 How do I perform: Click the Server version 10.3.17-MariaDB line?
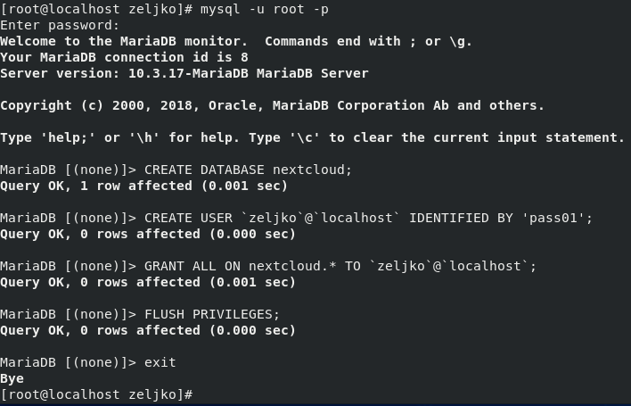point(184,73)
